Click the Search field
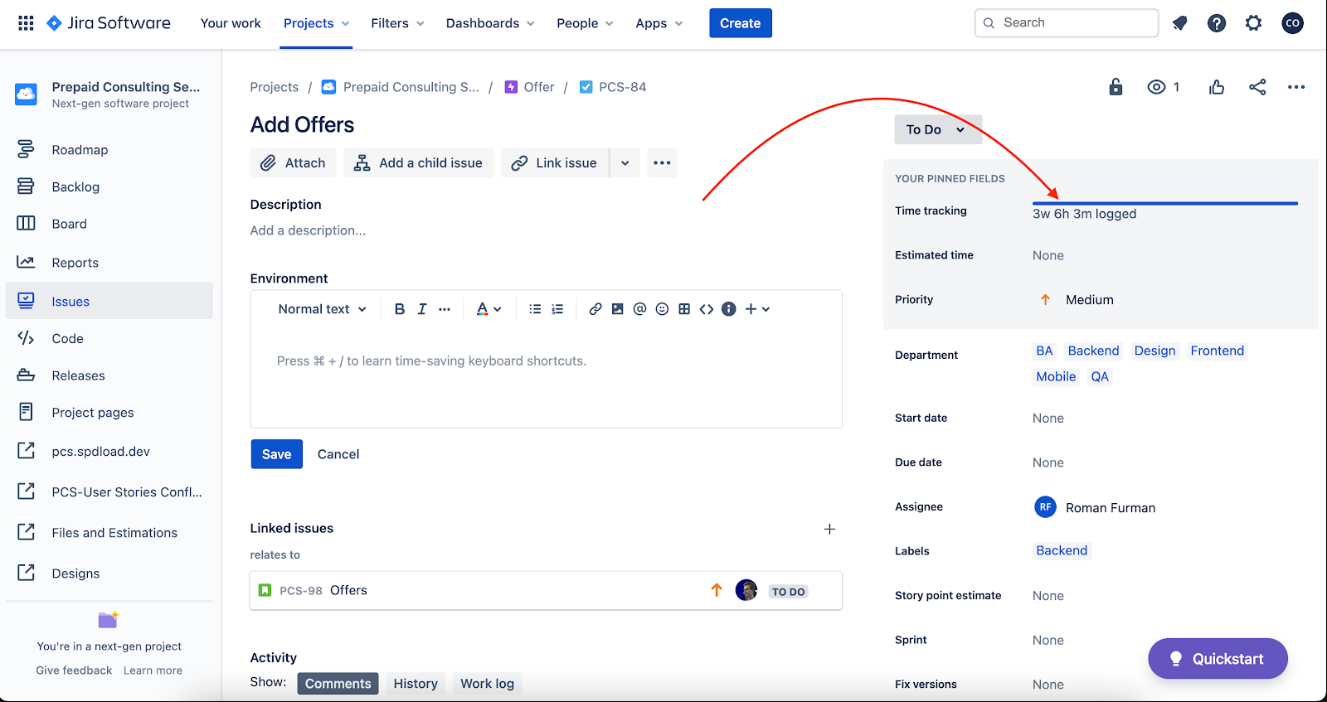The image size is (1327, 702). click(x=1067, y=23)
